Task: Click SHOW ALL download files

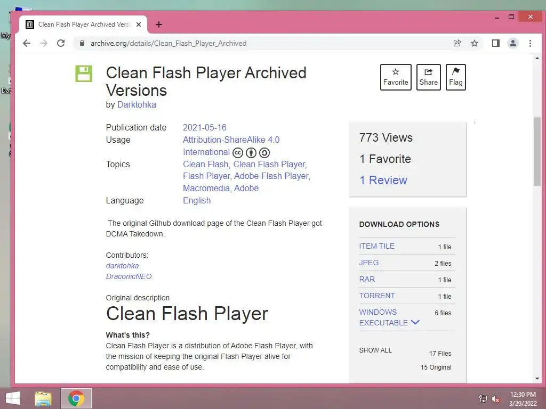Action: (x=375, y=350)
